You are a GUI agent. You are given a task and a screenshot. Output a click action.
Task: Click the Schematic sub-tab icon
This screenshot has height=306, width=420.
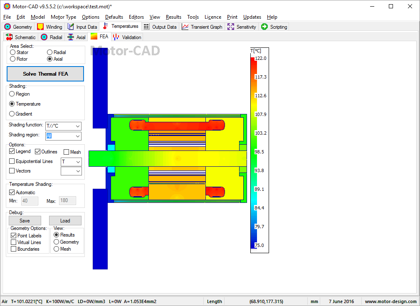9,37
